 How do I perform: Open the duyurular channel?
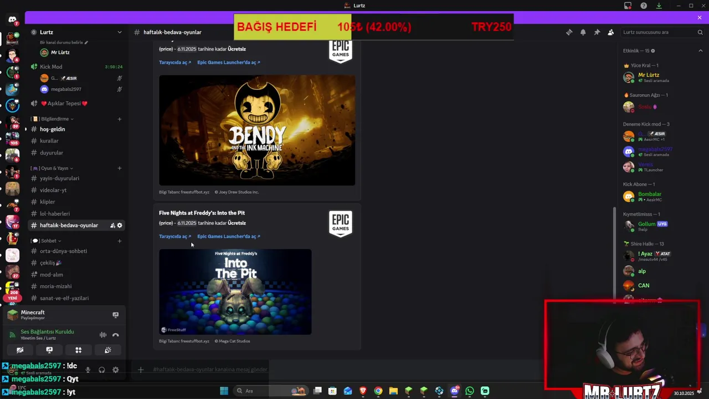tap(76, 153)
